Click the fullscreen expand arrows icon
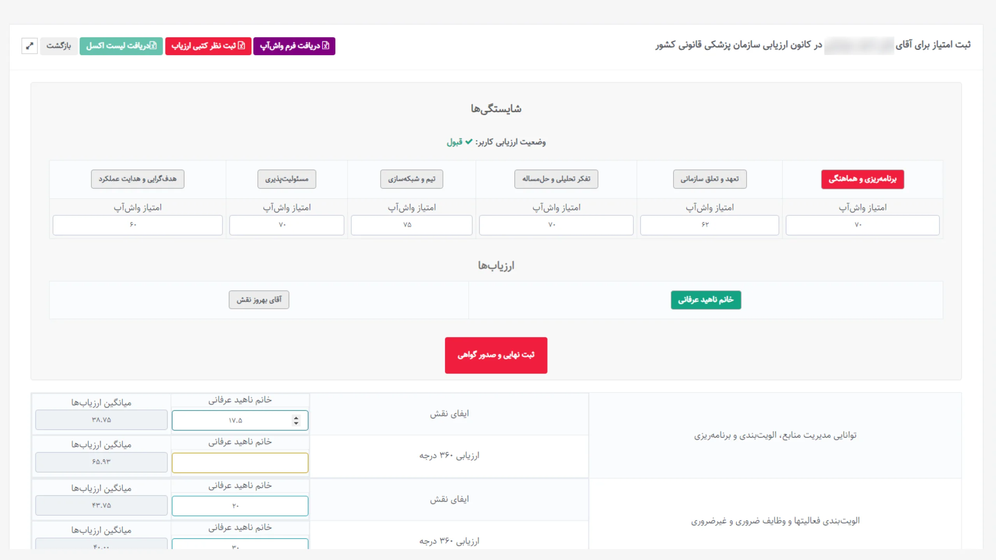 pyautogui.click(x=30, y=46)
